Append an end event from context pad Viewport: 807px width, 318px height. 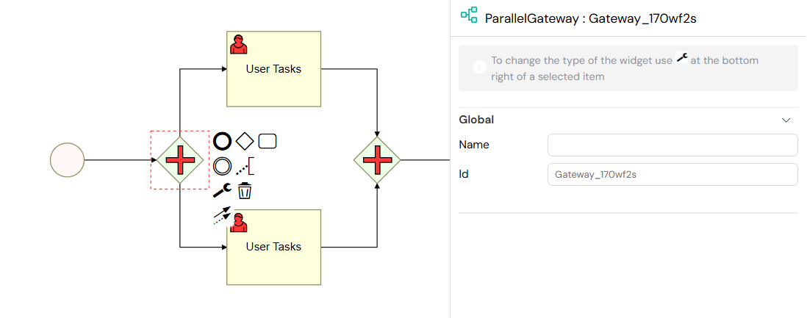[222, 140]
